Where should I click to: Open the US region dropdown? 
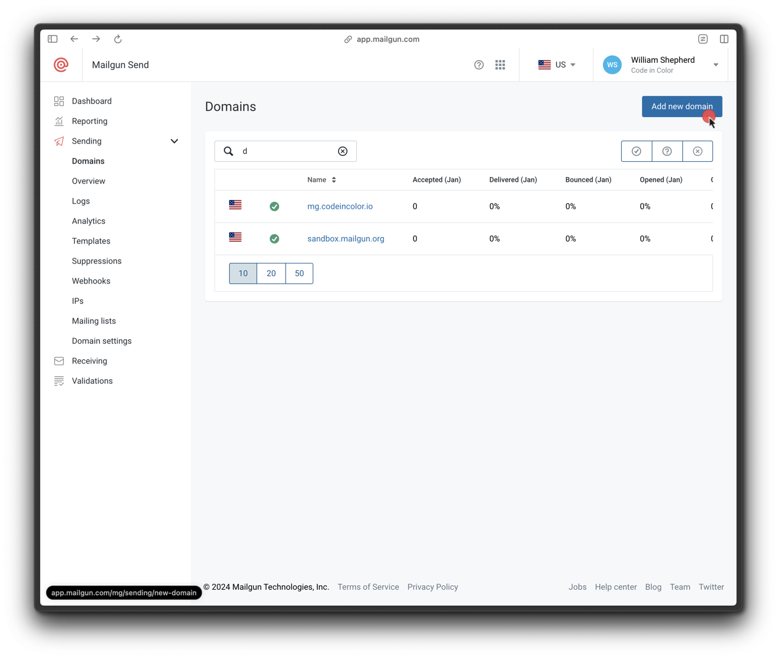pyautogui.click(x=556, y=65)
